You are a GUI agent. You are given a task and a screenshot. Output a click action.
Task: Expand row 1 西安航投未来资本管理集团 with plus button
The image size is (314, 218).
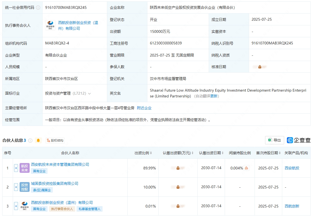pyautogui.click(x=16, y=168)
